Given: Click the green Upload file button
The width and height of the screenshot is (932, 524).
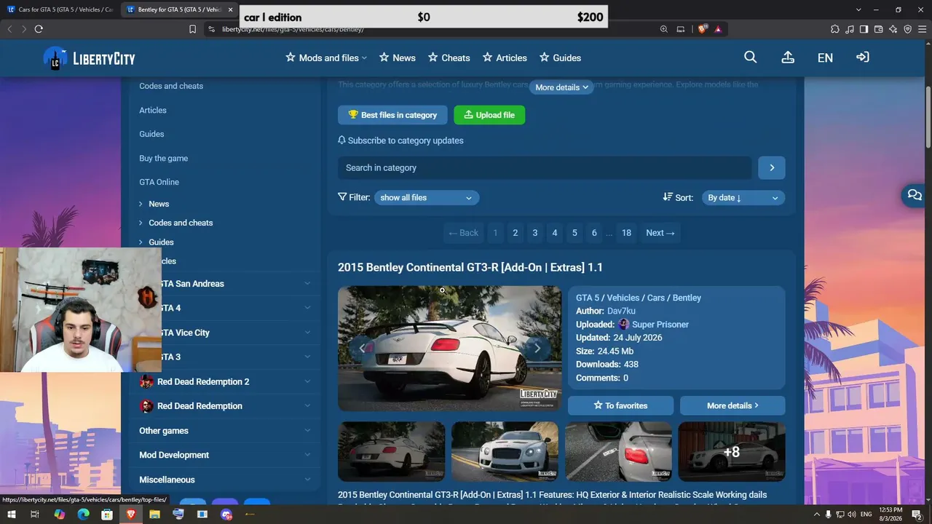Looking at the screenshot, I should click(489, 115).
